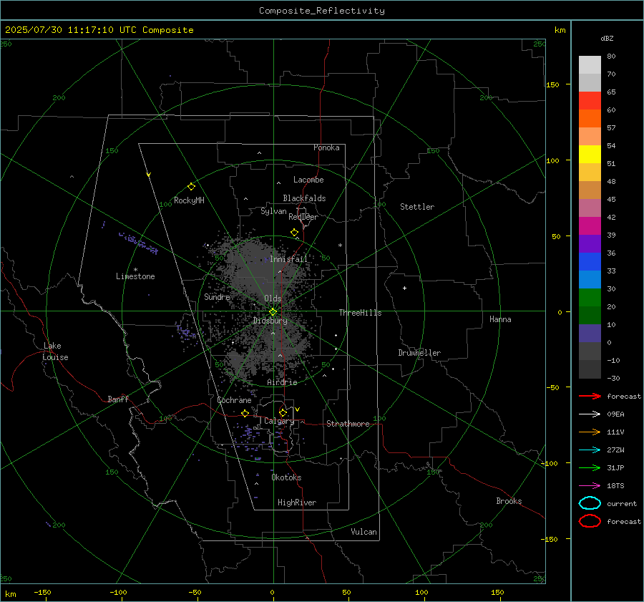Click the RedDeer city label
644x602 pixels.
click(303, 217)
